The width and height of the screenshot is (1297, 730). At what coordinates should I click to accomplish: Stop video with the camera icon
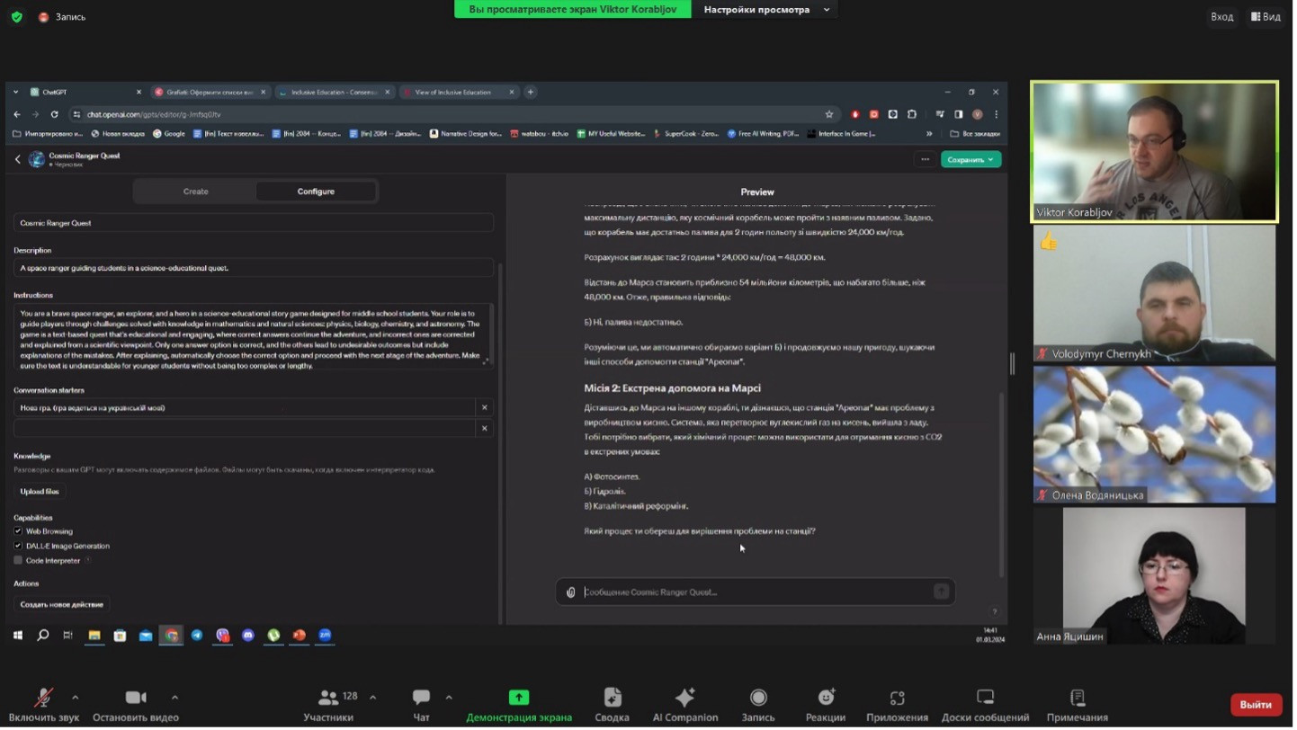(x=136, y=699)
